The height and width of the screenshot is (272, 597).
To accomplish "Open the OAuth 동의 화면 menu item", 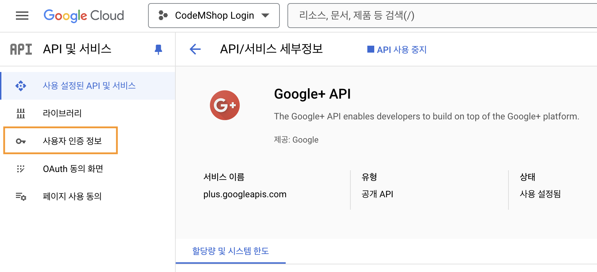I will pyautogui.click(x=88, y=169).
